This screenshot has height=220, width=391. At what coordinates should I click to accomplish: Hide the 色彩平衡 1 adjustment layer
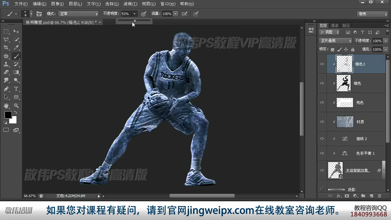tap(322, 153)
